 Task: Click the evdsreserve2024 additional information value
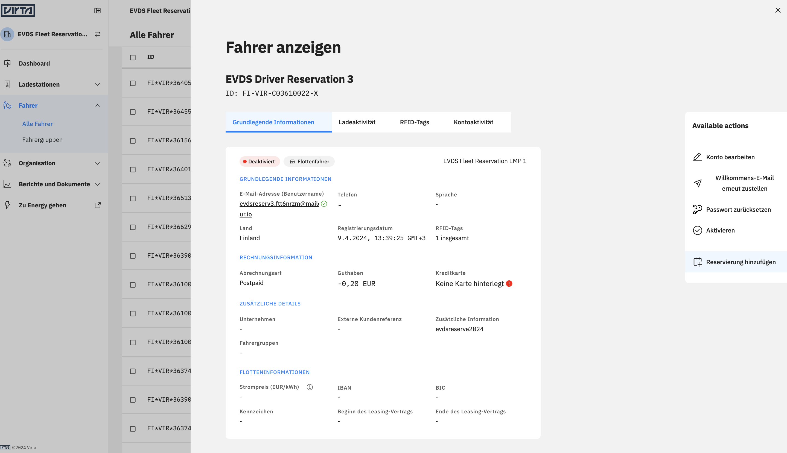(459, 329)
